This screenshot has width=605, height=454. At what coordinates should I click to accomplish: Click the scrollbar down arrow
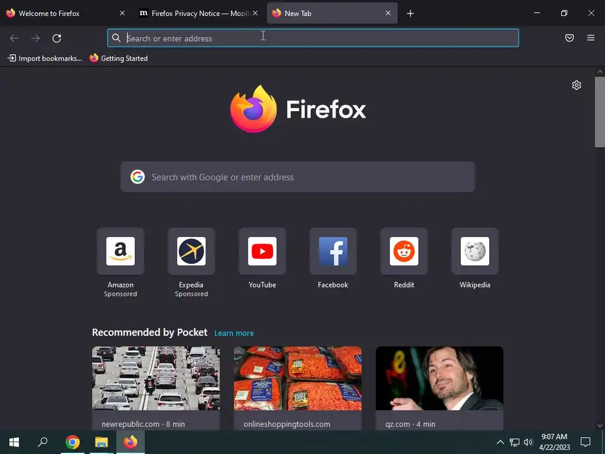[x=600, y=426]
